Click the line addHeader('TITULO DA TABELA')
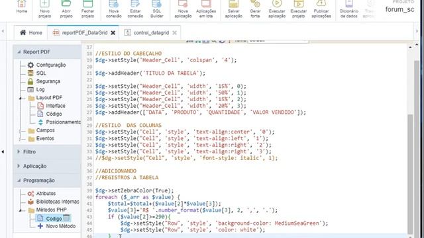The height and width of the screenshot is (238, 424). (150, 73)
